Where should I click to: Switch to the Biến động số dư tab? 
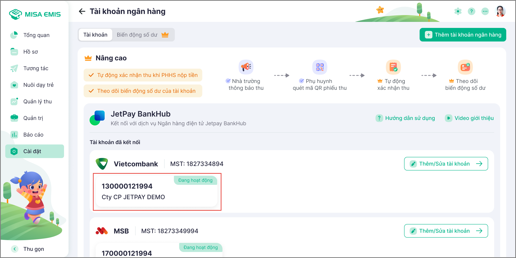tap(142, 35)
